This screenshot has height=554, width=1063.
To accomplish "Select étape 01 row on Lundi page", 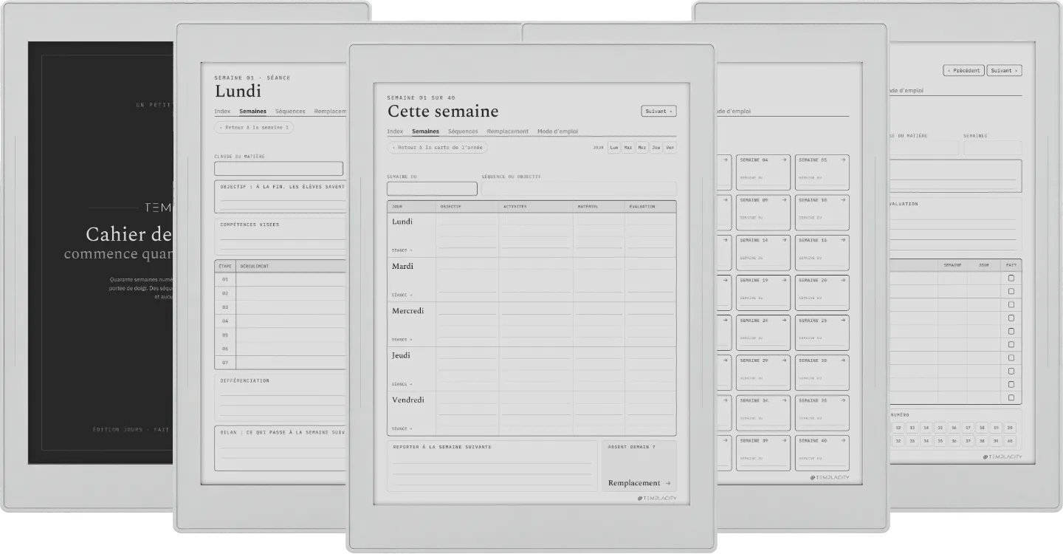I will point(281,279).
